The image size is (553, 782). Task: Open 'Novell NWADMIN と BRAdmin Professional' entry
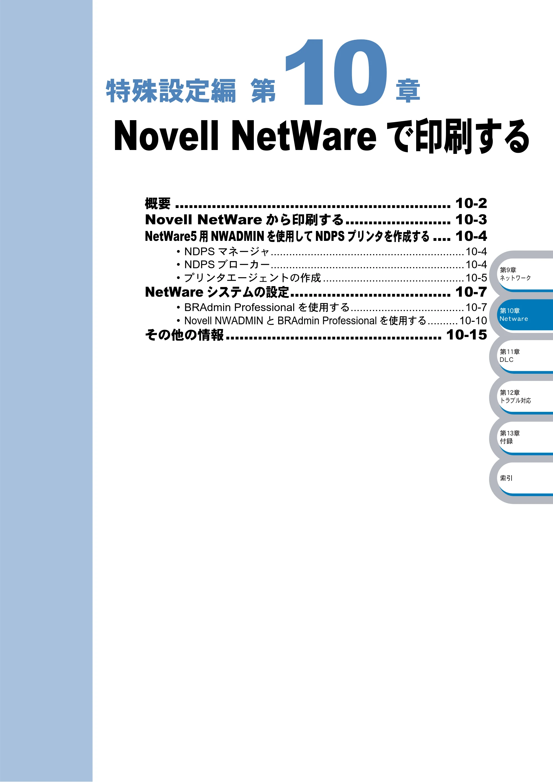332,320
